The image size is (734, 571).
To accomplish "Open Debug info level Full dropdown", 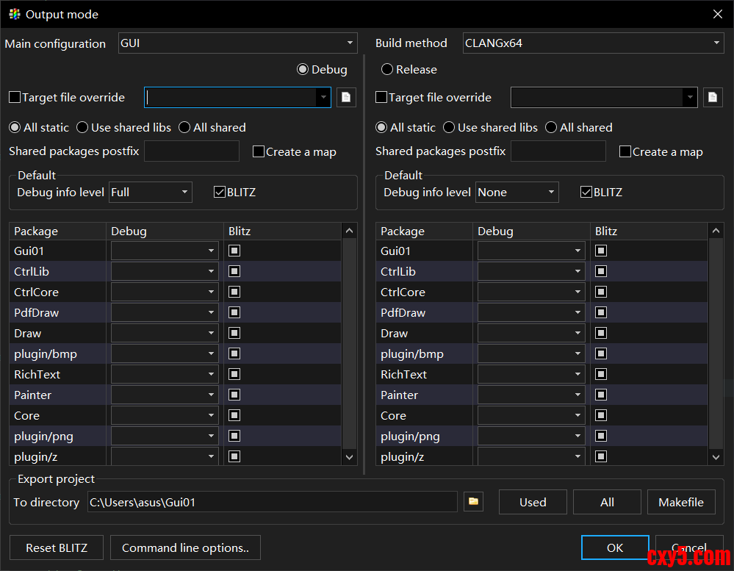I will click(150, 192).
